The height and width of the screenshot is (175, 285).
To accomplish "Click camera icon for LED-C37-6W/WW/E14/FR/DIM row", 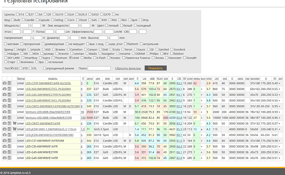I will [5, 141].
